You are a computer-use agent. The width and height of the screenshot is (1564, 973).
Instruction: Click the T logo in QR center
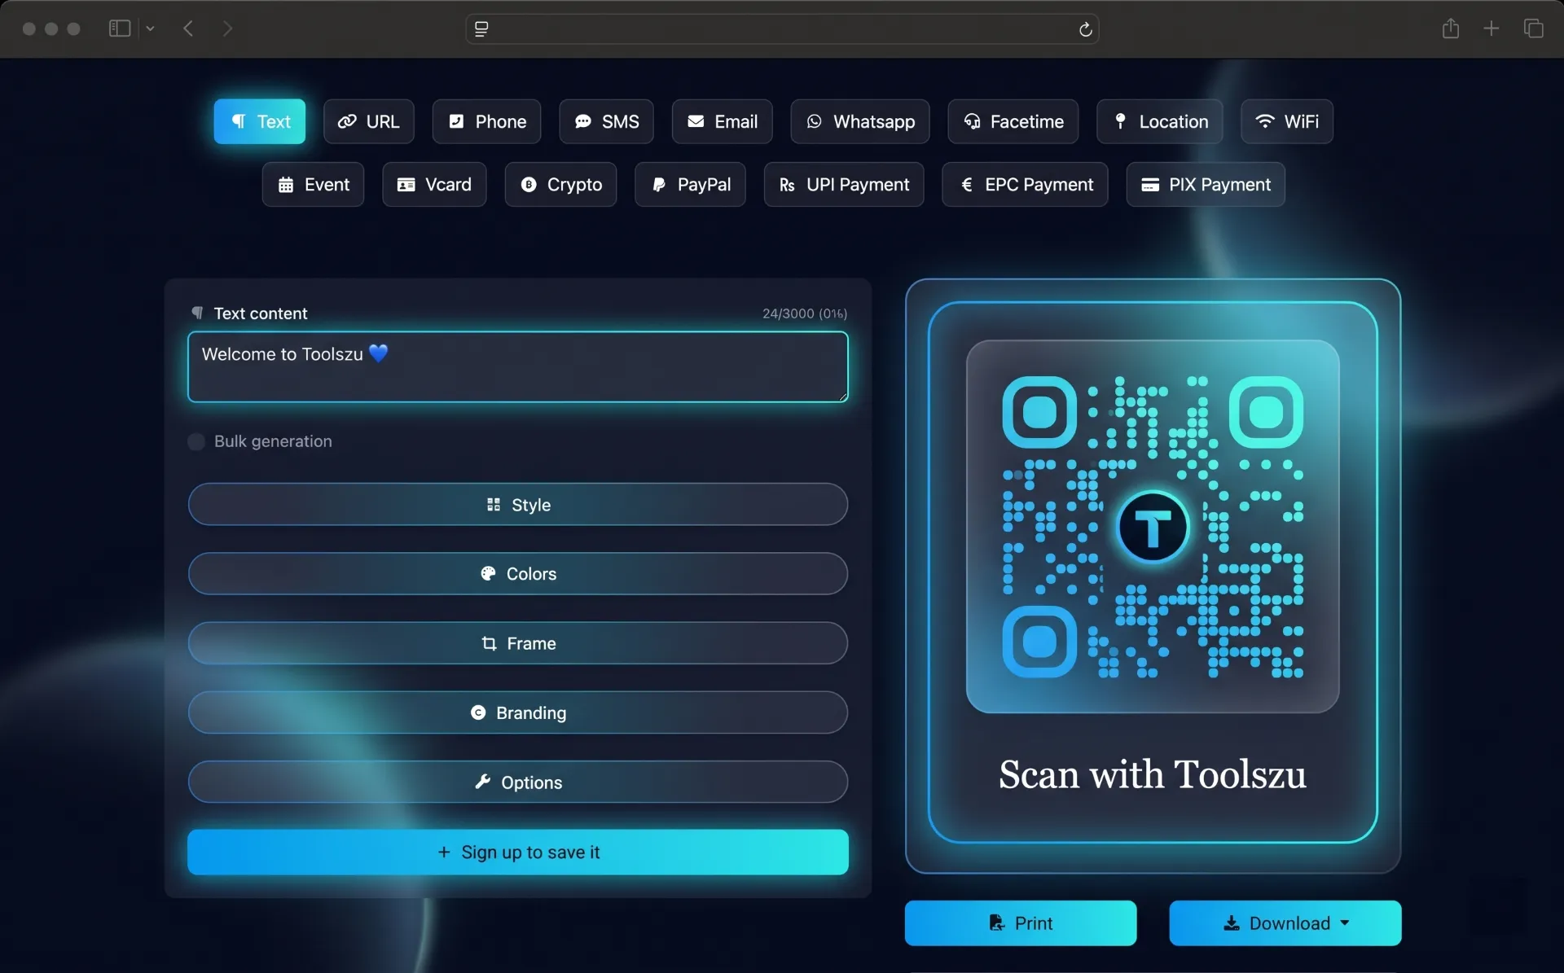pos(1153,528)
